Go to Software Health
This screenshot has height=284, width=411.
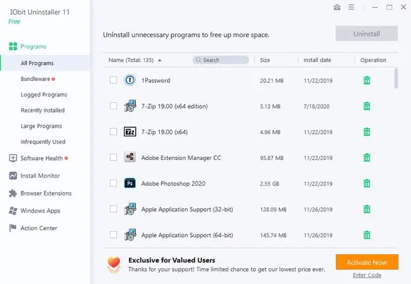(42, 158)
